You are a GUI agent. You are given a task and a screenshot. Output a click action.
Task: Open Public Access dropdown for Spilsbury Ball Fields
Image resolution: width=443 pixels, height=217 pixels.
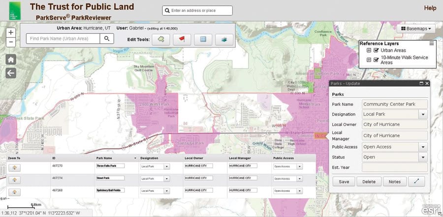pyautogui.click(x=300, y=191)
